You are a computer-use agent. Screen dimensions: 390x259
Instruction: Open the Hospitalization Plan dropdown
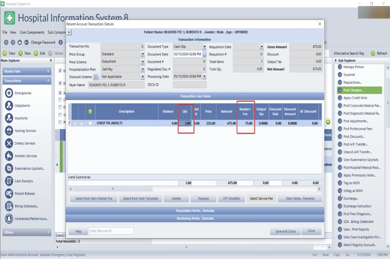click(143, 70)
